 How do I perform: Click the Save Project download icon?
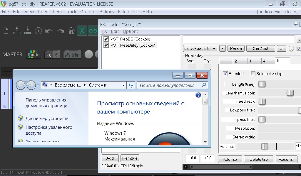tap(28, 31)
